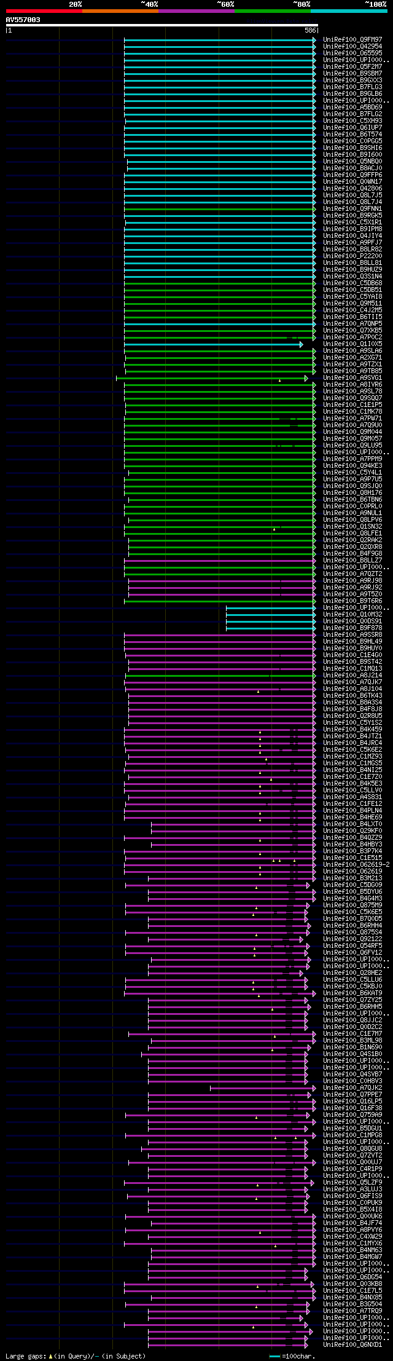Select hit label UniRef100_Q1I0X5
The width and height of the screenshot is (393, 1361).
[x=352, y=344]
